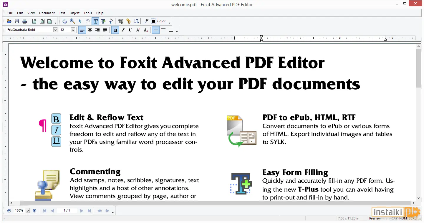424x223 pixels.
Task: Go forward to next view
Action: coord(107,211)
